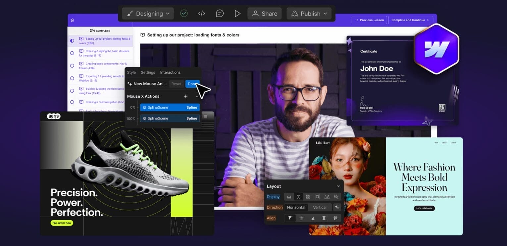Click the reverse direction arrows icon

(337, 207)
